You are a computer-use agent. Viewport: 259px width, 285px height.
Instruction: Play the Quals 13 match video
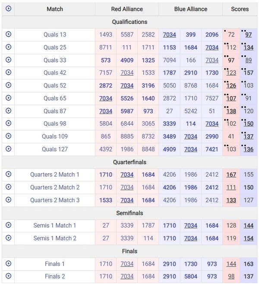tap(8, 35)
